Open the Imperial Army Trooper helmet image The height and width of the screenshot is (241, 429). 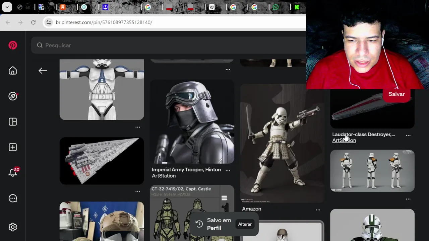(192, 122)
